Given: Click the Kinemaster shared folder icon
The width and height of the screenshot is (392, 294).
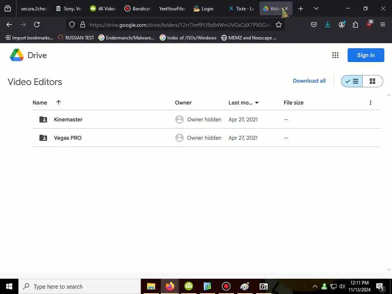Looking at the screenshot, I should click(x=43, y=119).
